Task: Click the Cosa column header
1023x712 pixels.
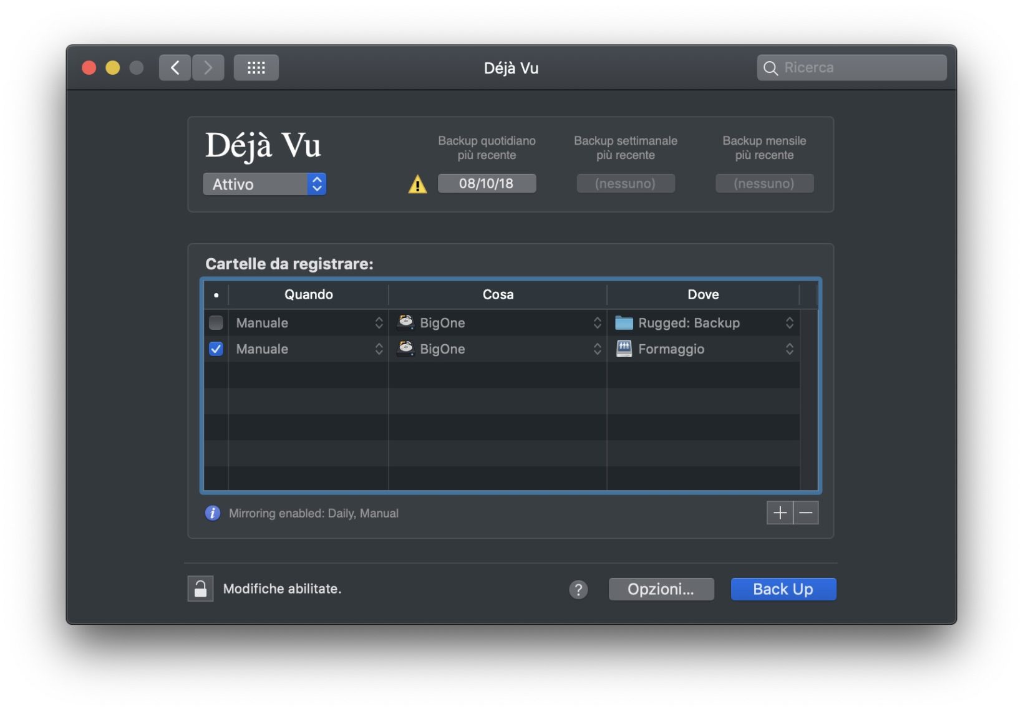Action: click(x=498, y=294)
